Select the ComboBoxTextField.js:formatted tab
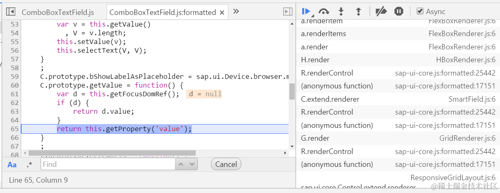Viewport: 500px width, 193px height. 163,12
